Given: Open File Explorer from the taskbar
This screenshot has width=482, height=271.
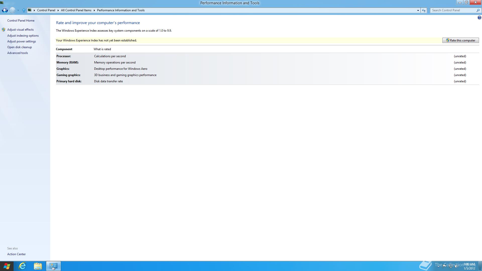Looking at the screenshot, I should tap(38, 266).
